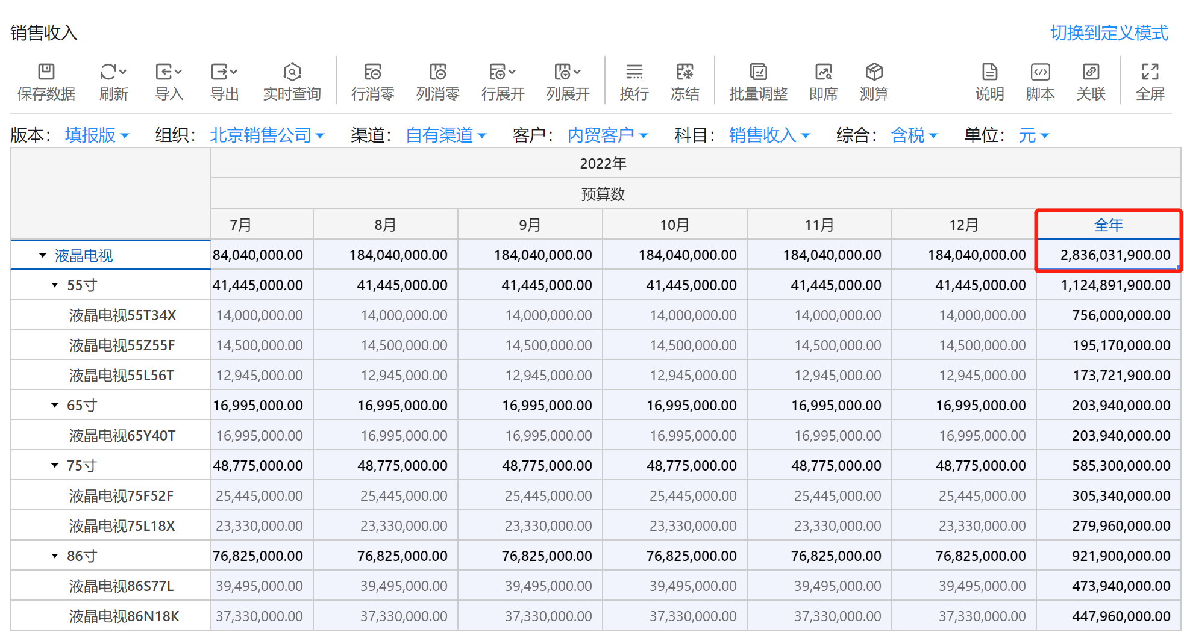
Task: Select the 液晶电视65Y40T July cell
Action: coord(262,436)
